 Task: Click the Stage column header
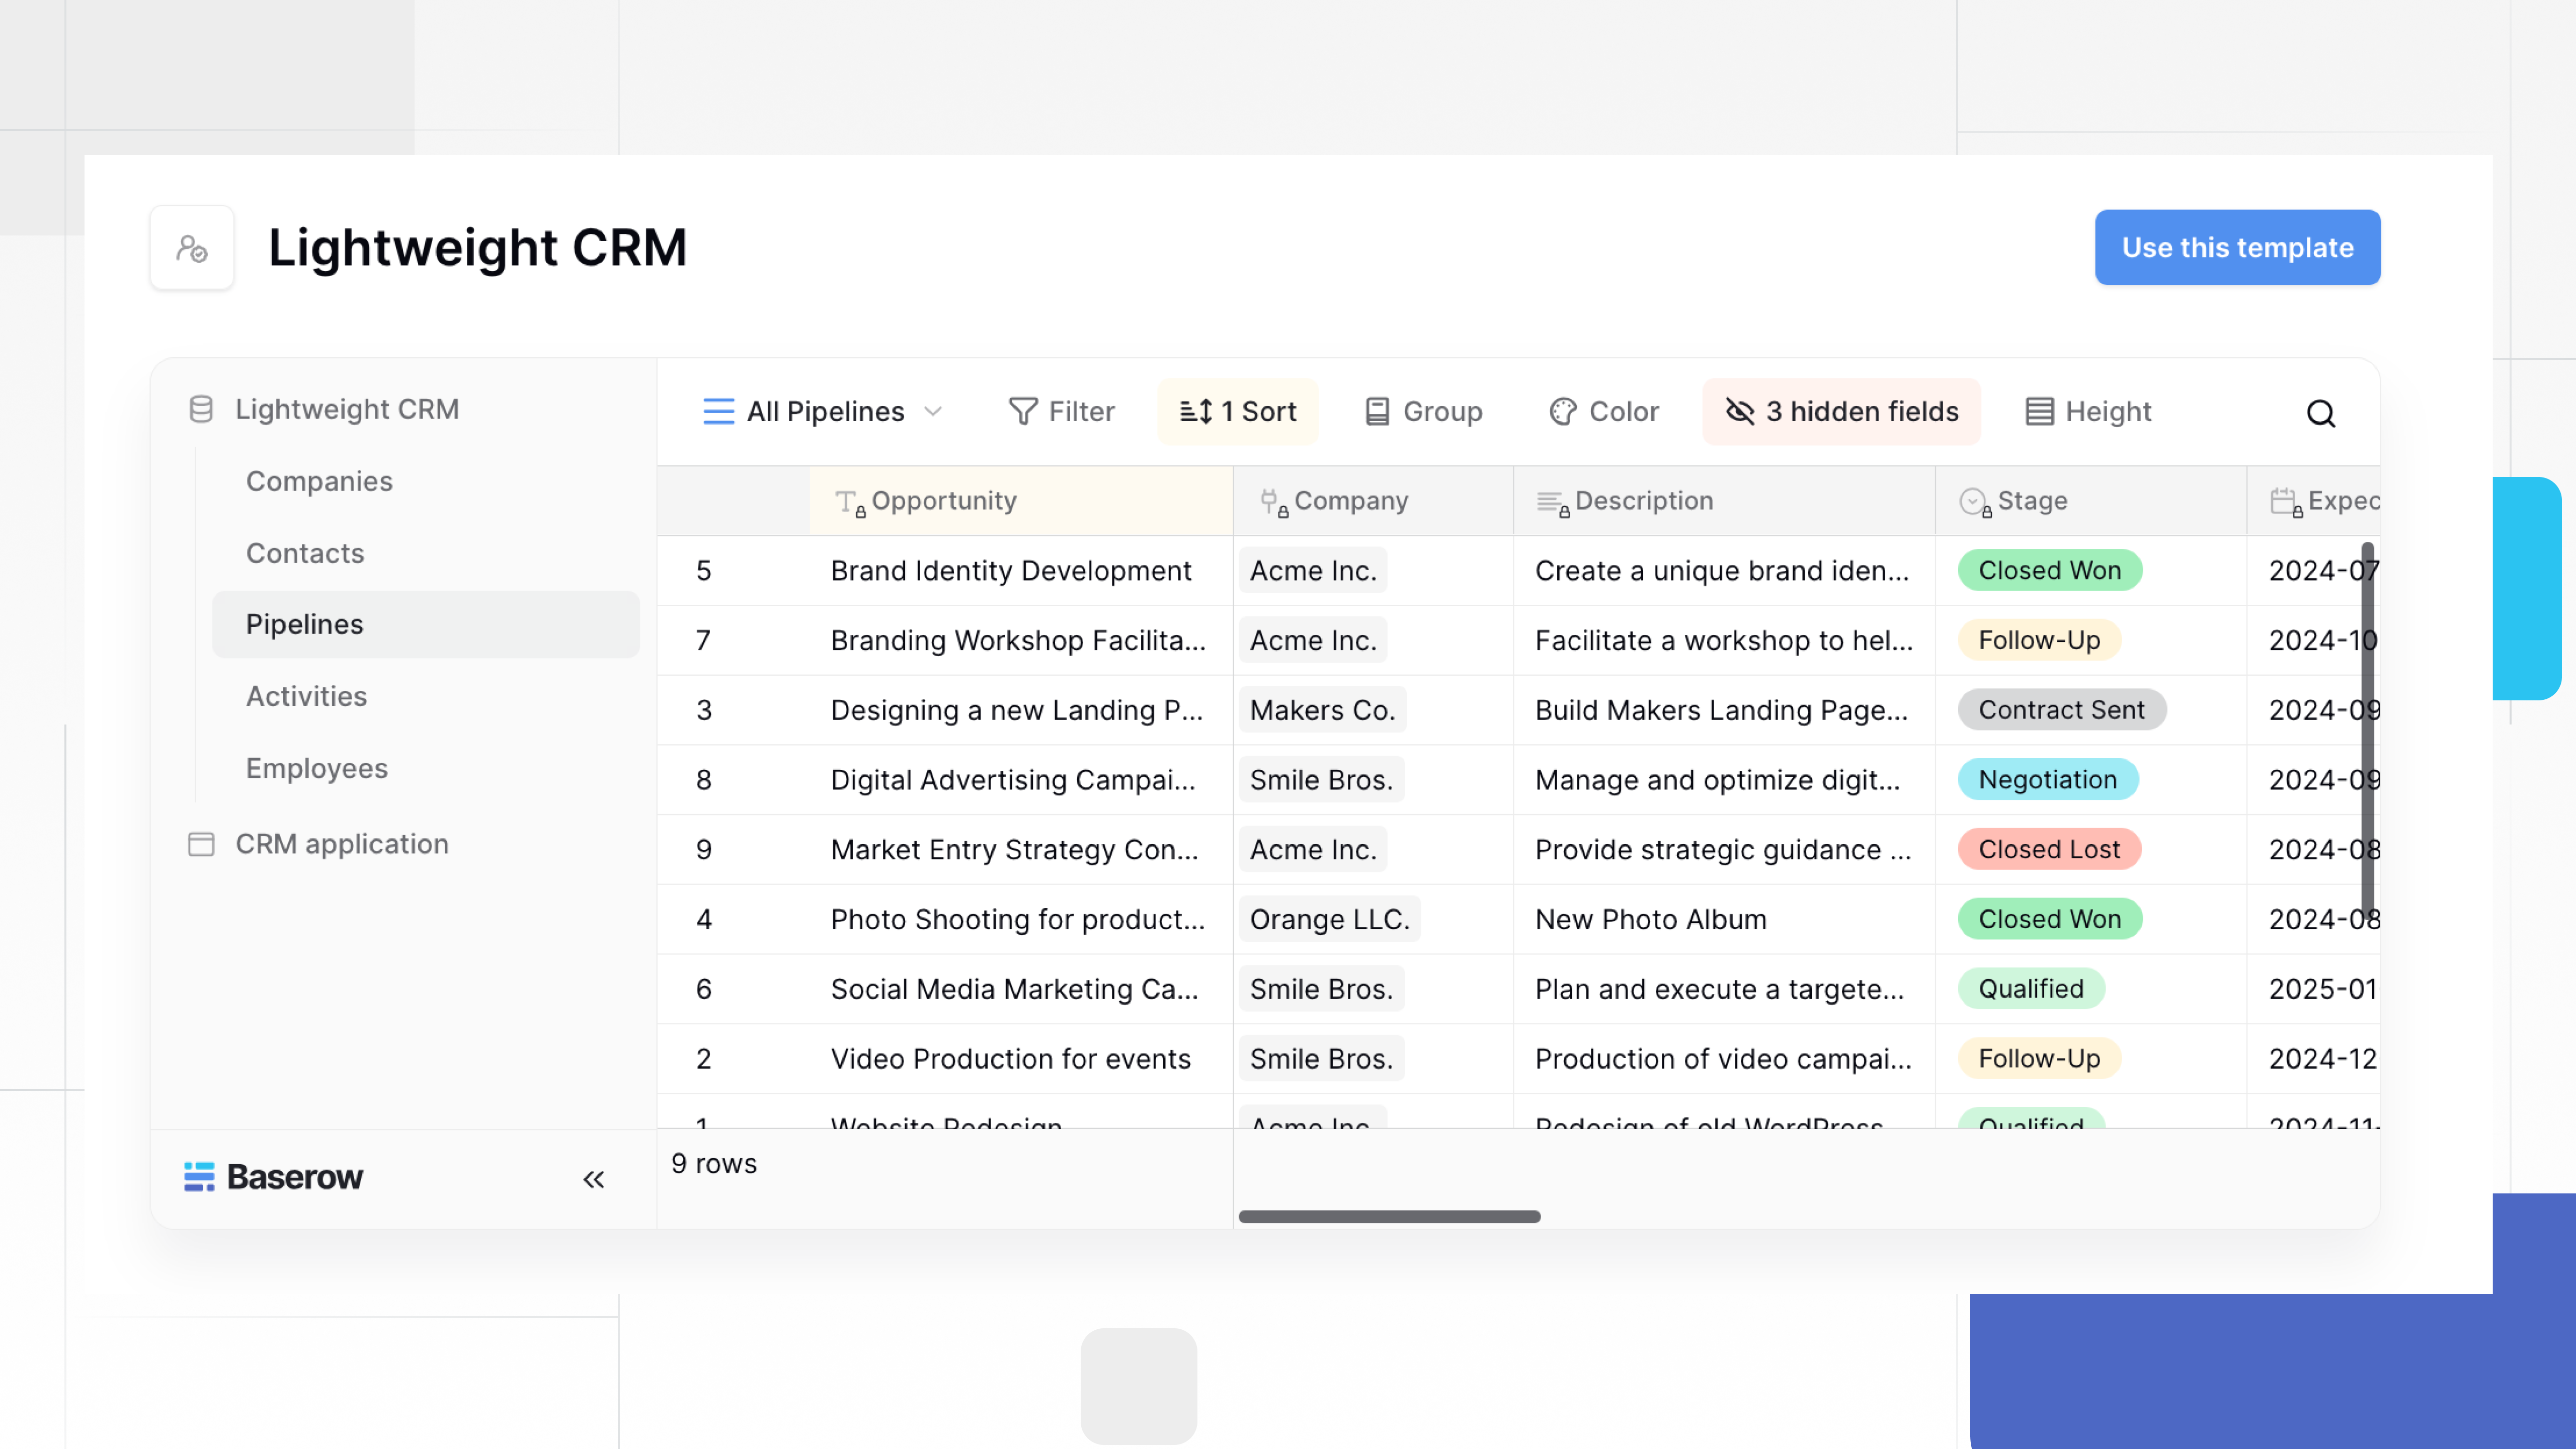pos(2091,501)
